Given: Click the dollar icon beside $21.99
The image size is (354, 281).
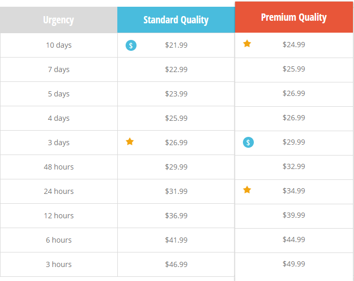Looking at the screenshot, I should coord(131,45).
